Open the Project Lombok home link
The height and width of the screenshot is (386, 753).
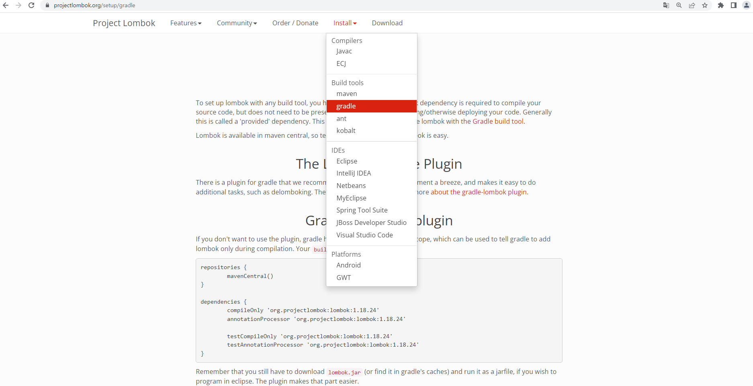click(x=124, y=23)
